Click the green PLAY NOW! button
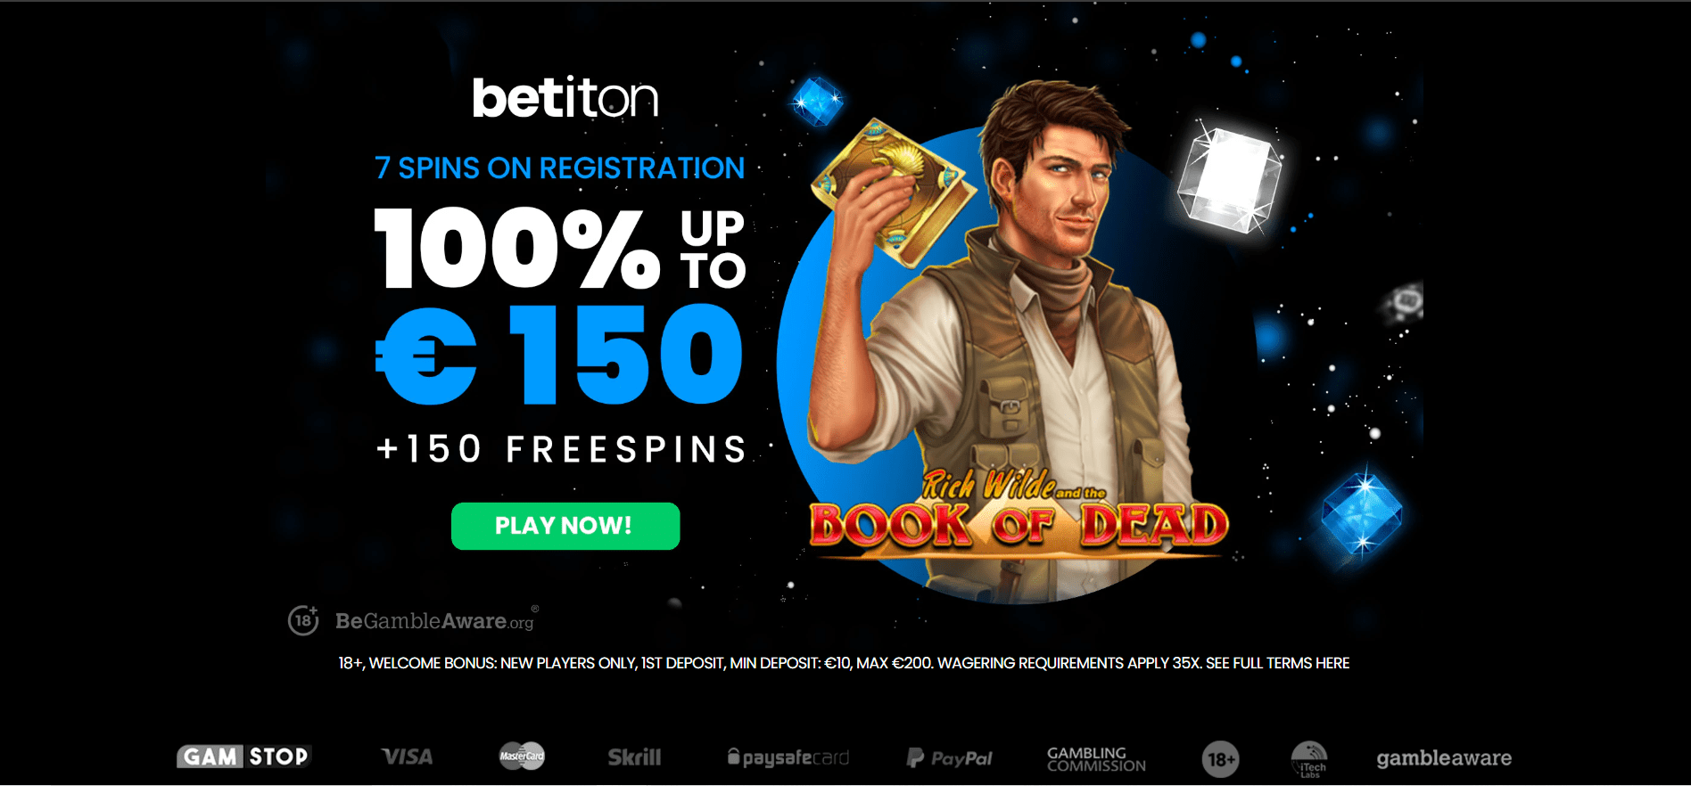This screenshot has height=786, width=1691. pos(565,526)
